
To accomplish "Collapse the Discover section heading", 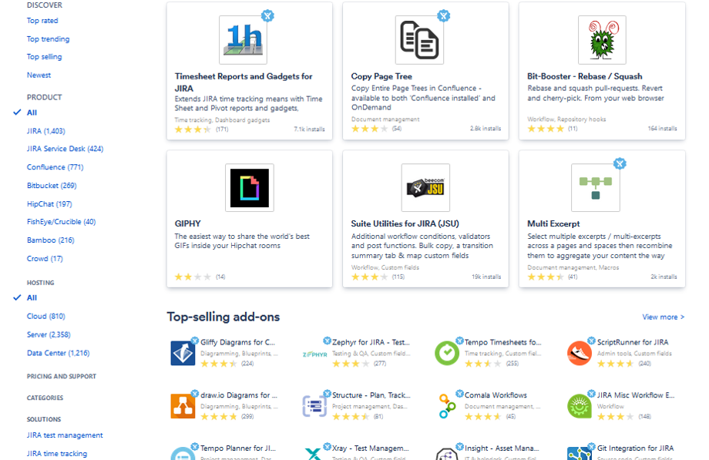I will pos(45,5).
